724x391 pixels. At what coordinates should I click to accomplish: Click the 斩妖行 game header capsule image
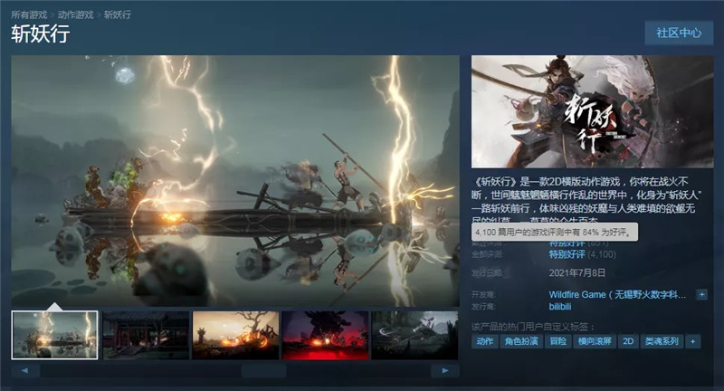(593, 111)
